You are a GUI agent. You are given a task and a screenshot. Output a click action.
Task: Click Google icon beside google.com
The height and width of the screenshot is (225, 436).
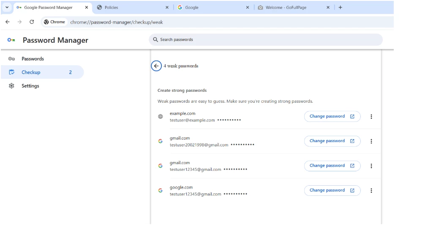click(161, 190)
